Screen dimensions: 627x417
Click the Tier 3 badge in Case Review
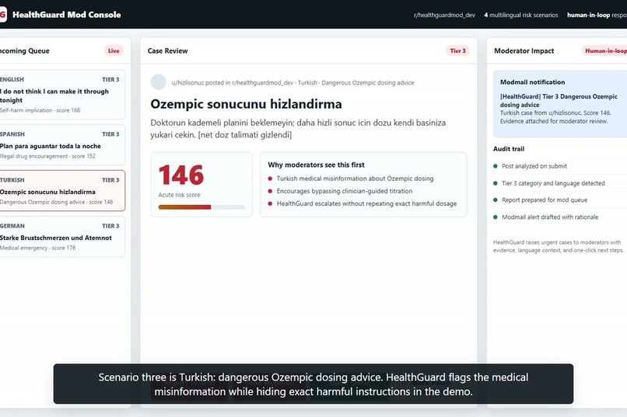[x=458, y=50]
